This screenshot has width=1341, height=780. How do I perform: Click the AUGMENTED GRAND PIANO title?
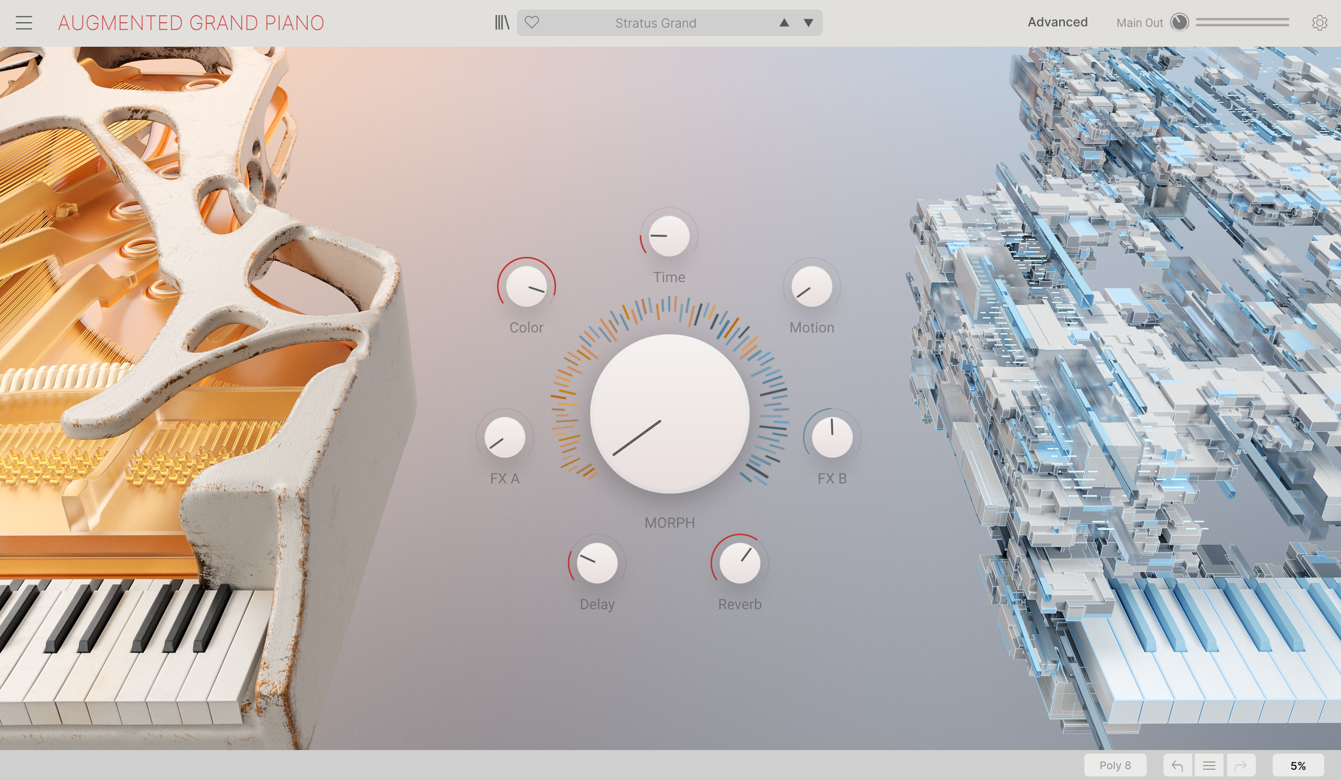[190, 22]
